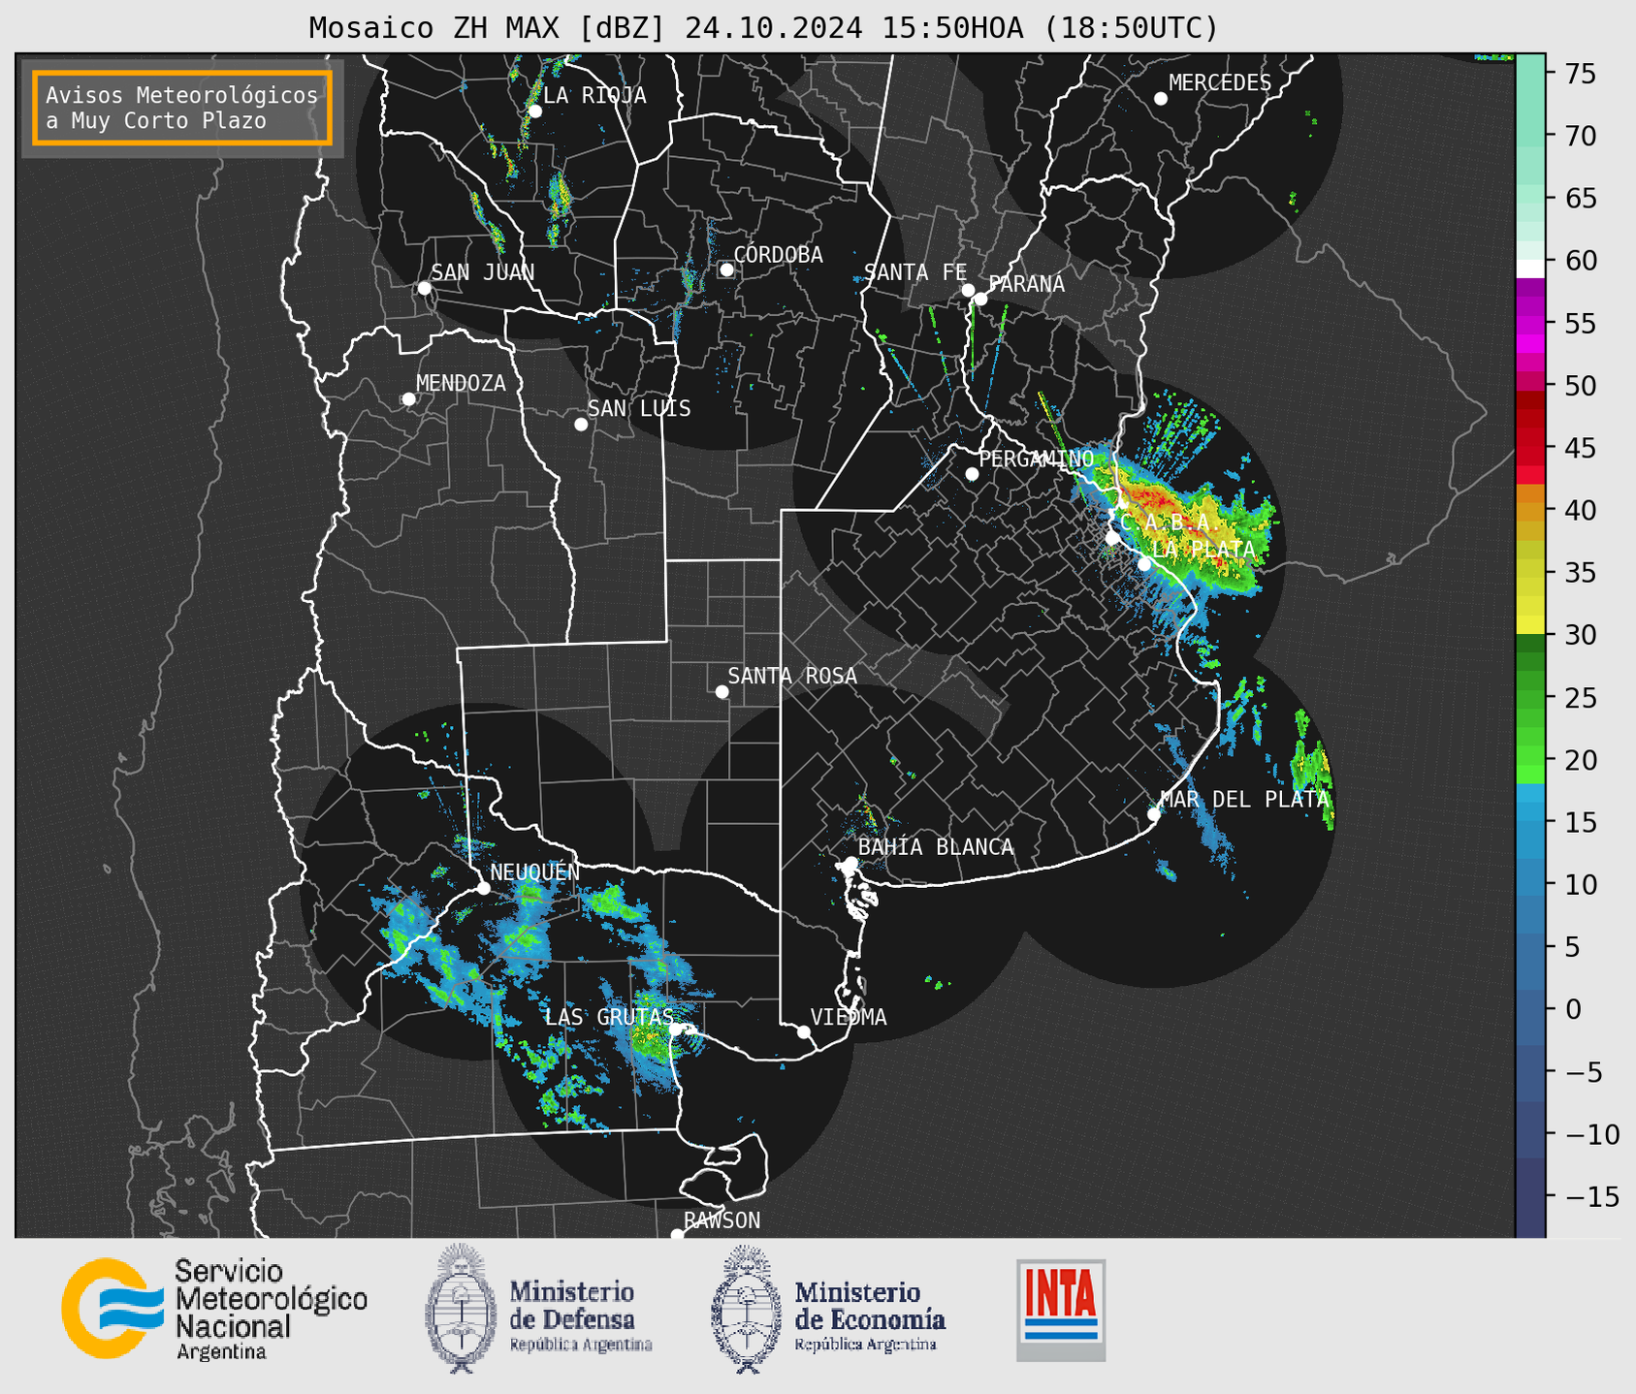Click the VIEDMA city marker dot
The width and height of the screenshot is (1636, 1394).
pyautogui.click(x=803, y=1031)
